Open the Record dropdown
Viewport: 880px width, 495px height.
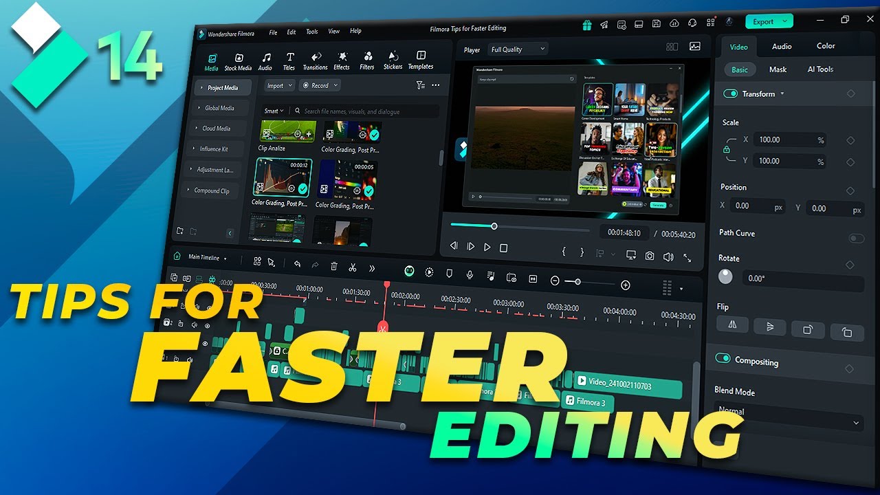click(321, 85)
